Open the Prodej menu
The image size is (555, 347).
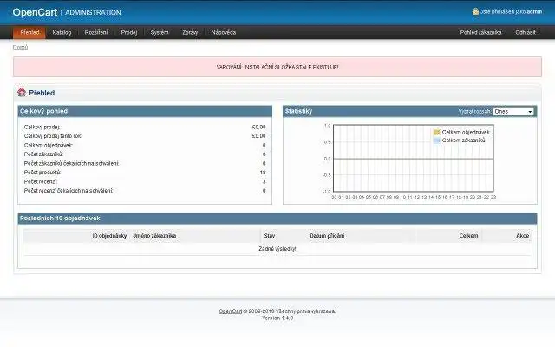point(129,32)
